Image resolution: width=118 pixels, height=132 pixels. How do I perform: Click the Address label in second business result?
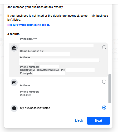pos(26,85)
